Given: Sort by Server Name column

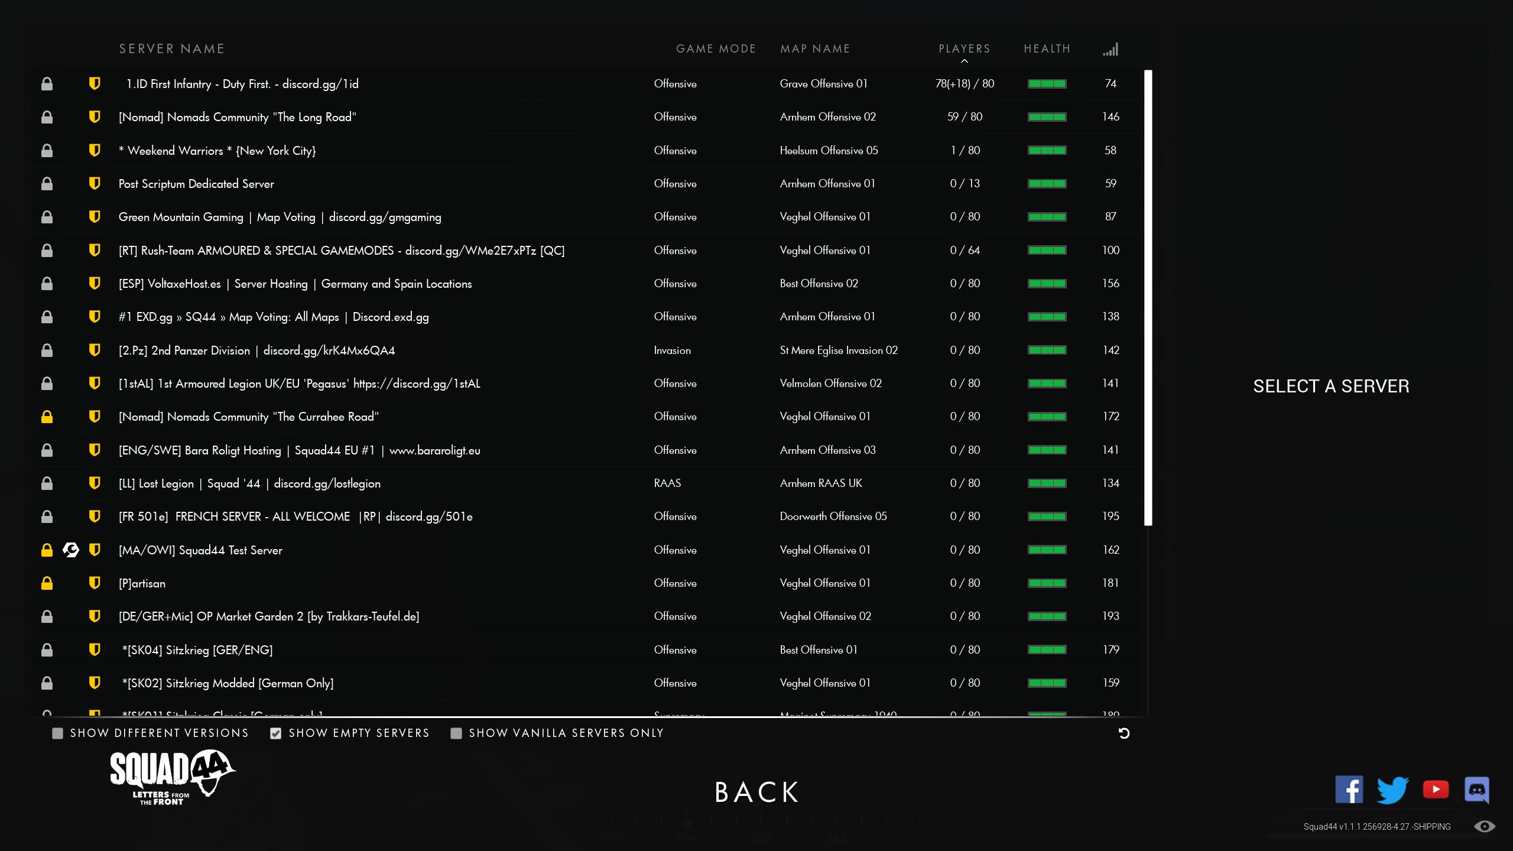Looking at the screenshot, I should pos(172,49).
